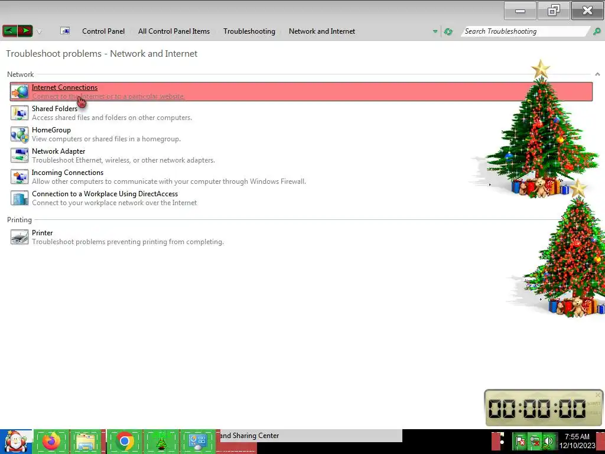The height and width of the screenshot is (454, 605).
Task: Go to Troubleshooting breadcrumb
Action: pyautogui.click(x=249, y=31)
